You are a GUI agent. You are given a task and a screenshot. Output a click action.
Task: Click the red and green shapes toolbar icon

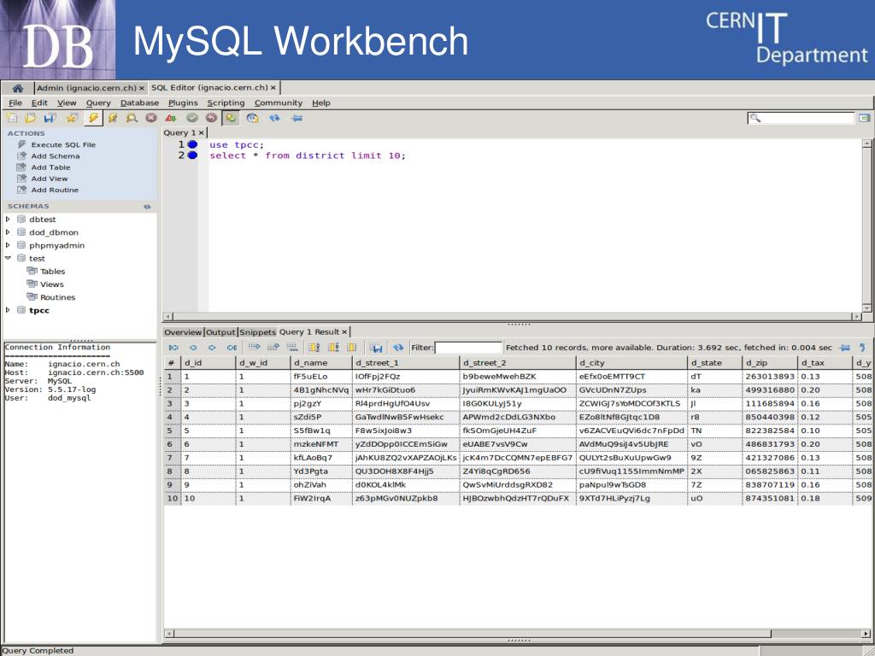pyautogui.click(x=171, y=118)
